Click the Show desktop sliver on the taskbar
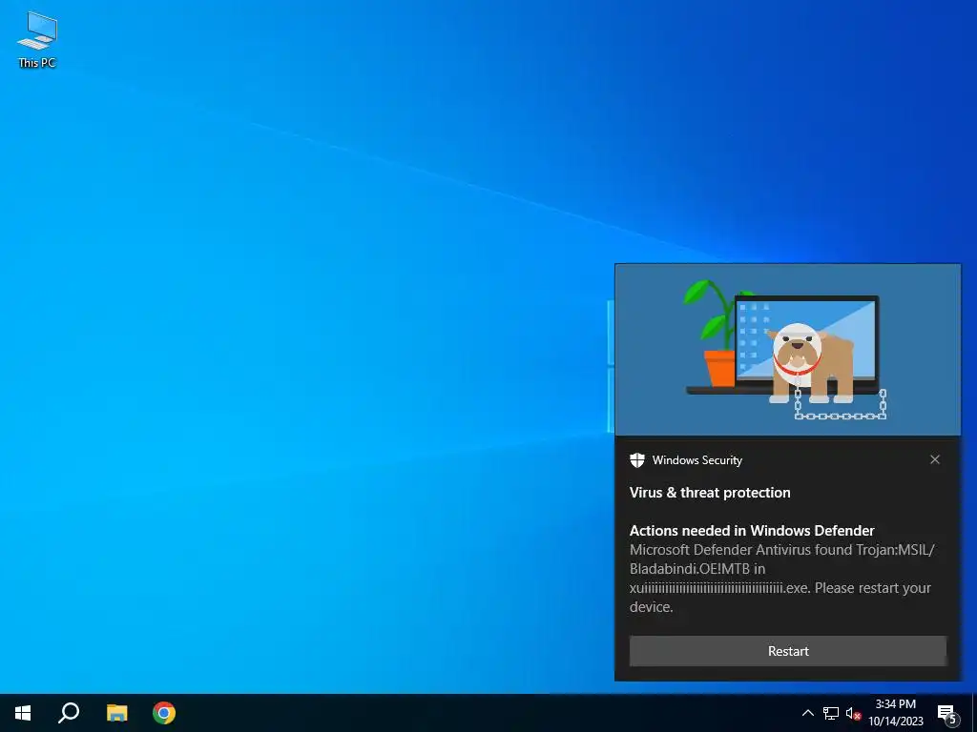Viewport: 977px width, 732px height. coord(974,713)
